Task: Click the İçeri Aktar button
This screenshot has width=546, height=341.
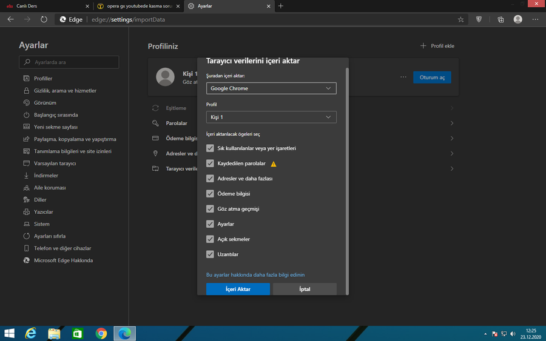Action: click(238, 289)
